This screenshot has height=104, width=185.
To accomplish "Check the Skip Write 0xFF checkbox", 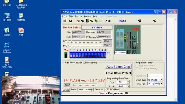I will pos(137,66).
